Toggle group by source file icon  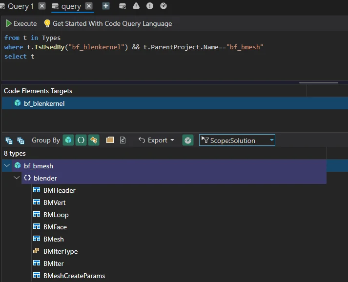(123, 140)
